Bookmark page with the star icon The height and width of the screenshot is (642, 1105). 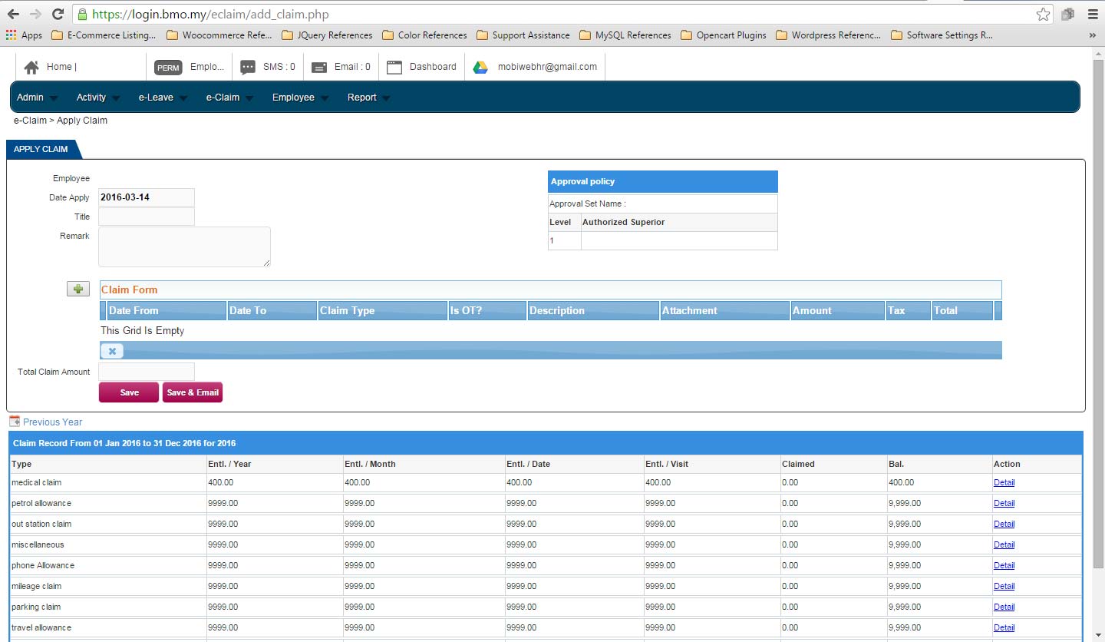click(x=1043, y=14)
